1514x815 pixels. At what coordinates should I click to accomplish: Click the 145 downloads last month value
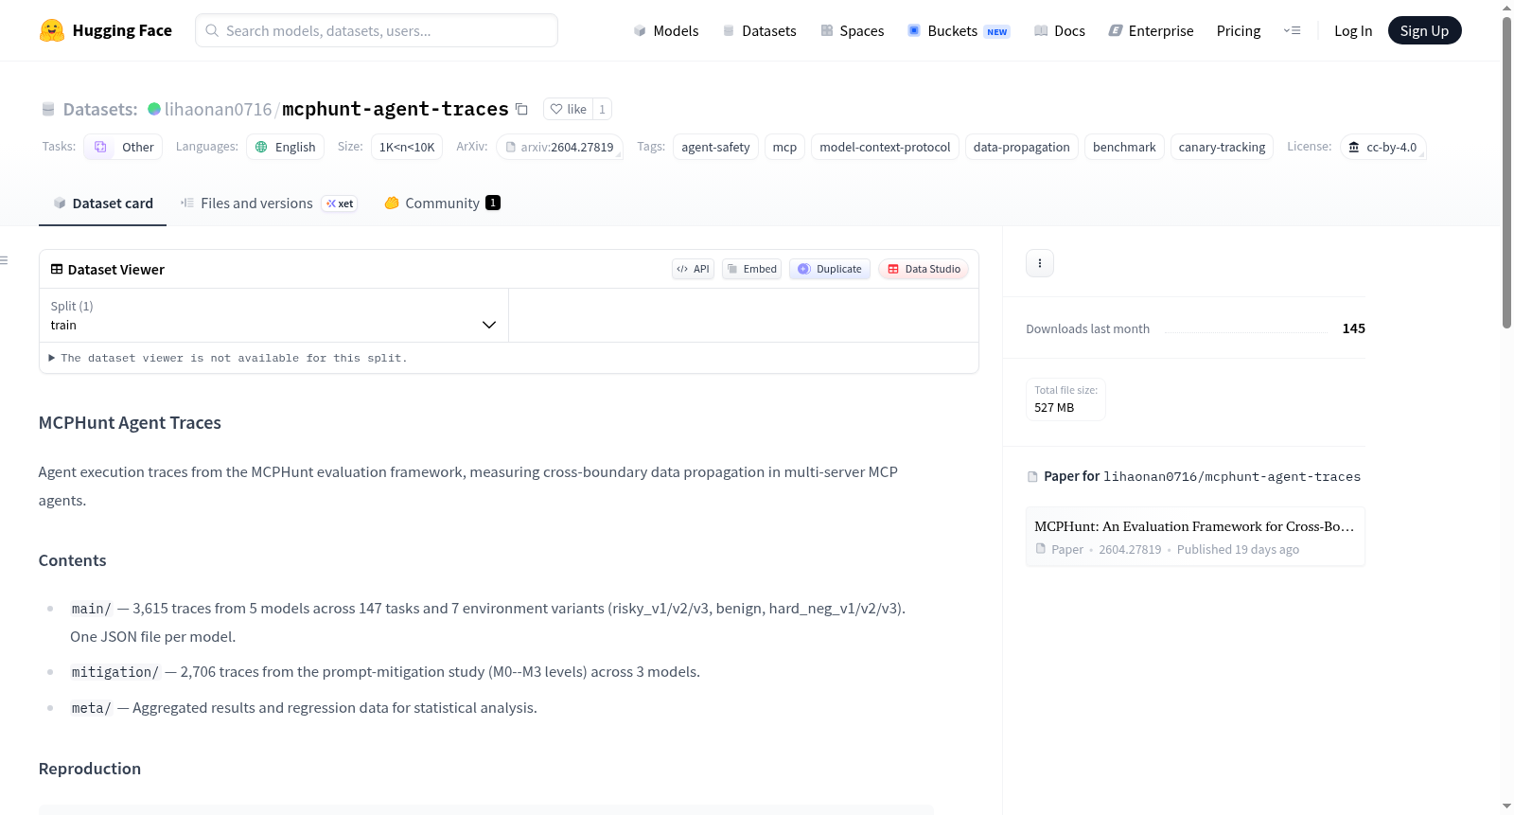click(1354, 328)
